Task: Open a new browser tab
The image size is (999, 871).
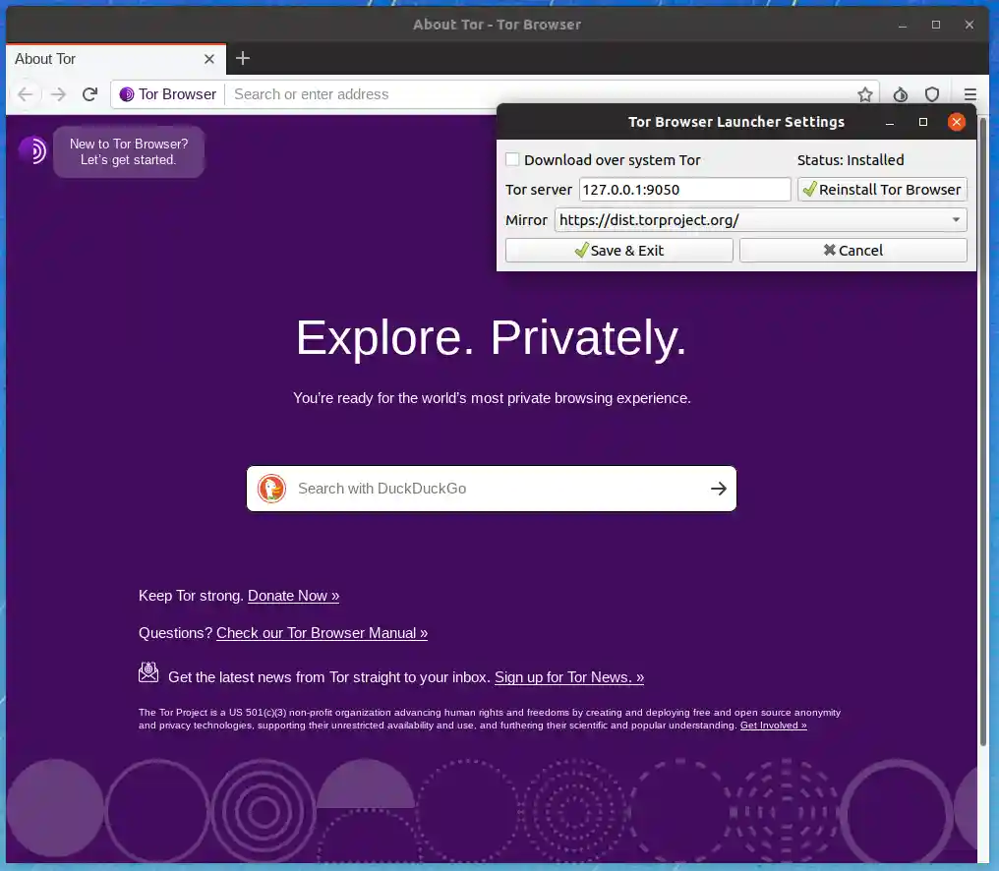Action: 243,59
